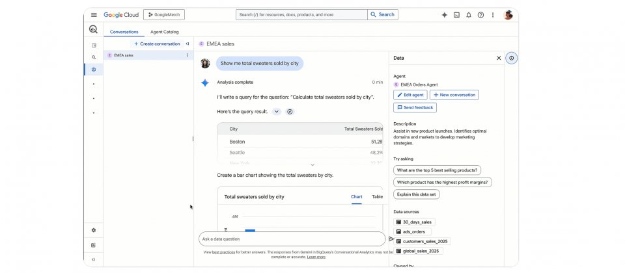This screenshot has height=273, width=625.
Task: Click the Edit agent button
Action: (410, 95)
